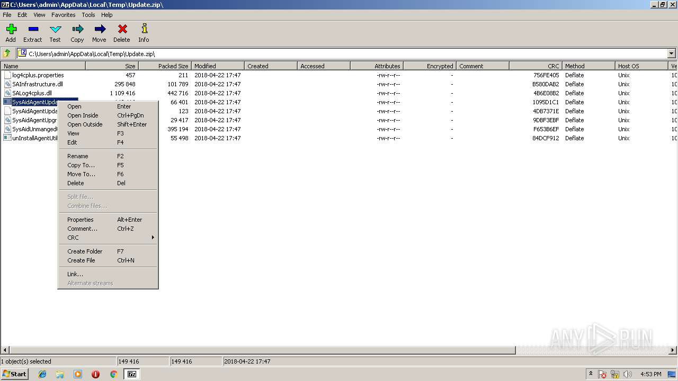This screenshot has width=678, height=381.
Task: Click the Add toolbar icon
Action: (x=11, y=33)
